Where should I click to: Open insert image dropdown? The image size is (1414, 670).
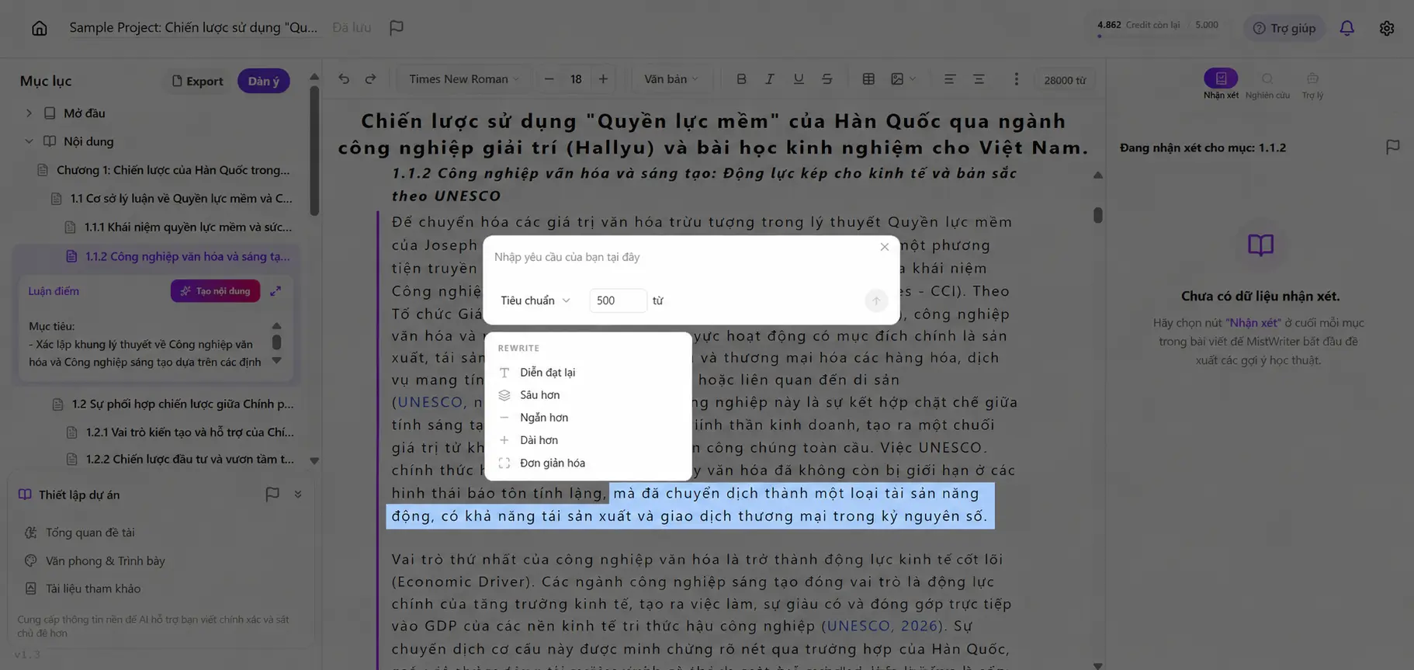[903, 79]
